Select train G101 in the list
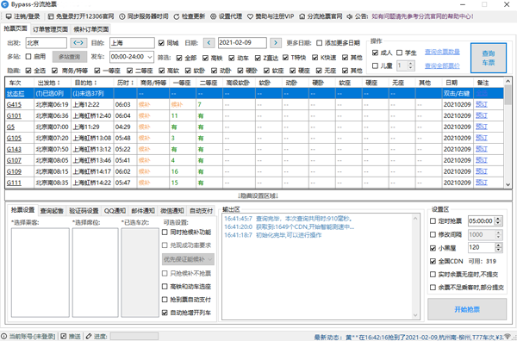Viewport: 517px width, 341px height. tap(254, 115)
